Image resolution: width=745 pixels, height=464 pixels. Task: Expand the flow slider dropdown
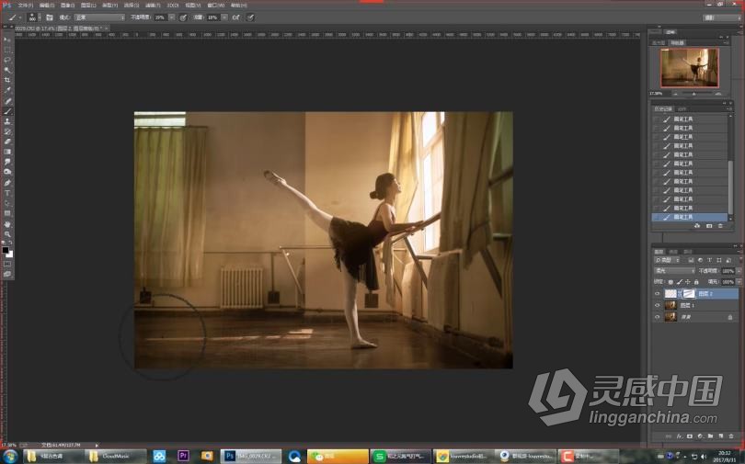coord(224,17)
